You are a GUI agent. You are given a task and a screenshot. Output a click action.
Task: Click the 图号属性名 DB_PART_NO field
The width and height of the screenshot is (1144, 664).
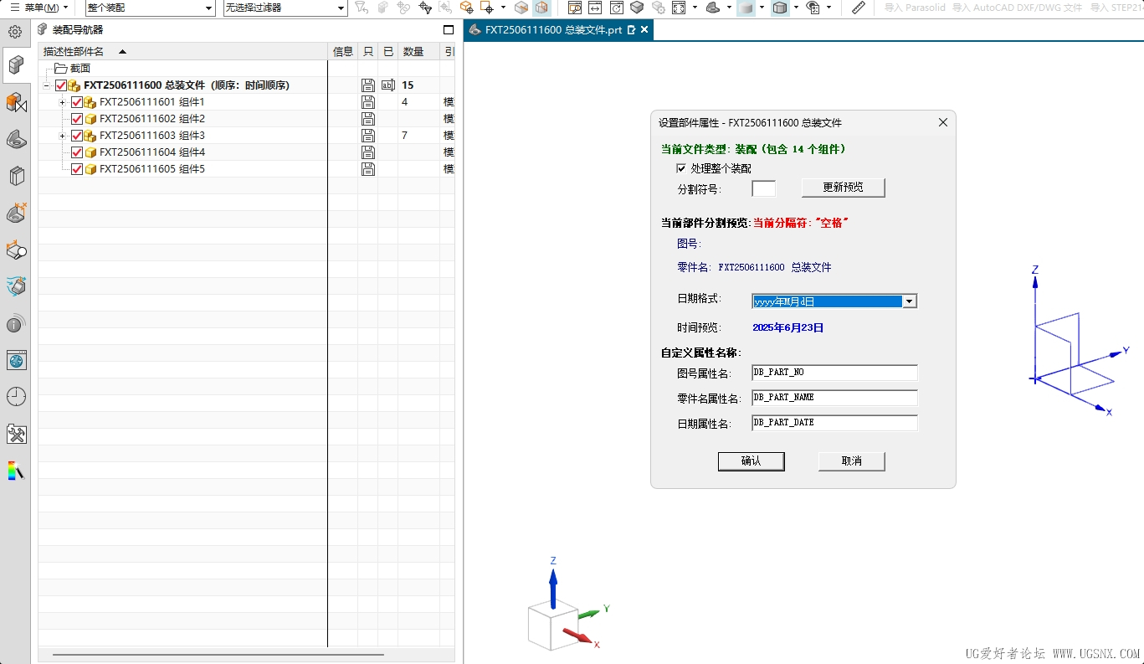coord(834,373)
